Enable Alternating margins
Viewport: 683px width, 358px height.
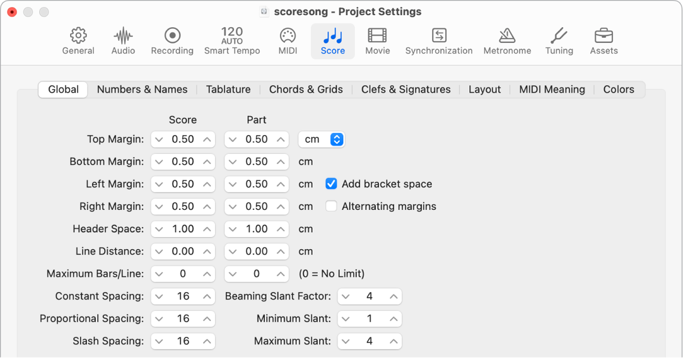point(331,206)
